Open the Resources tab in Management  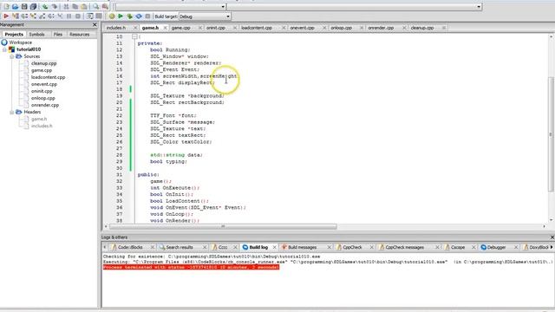(x=79, y=35)
